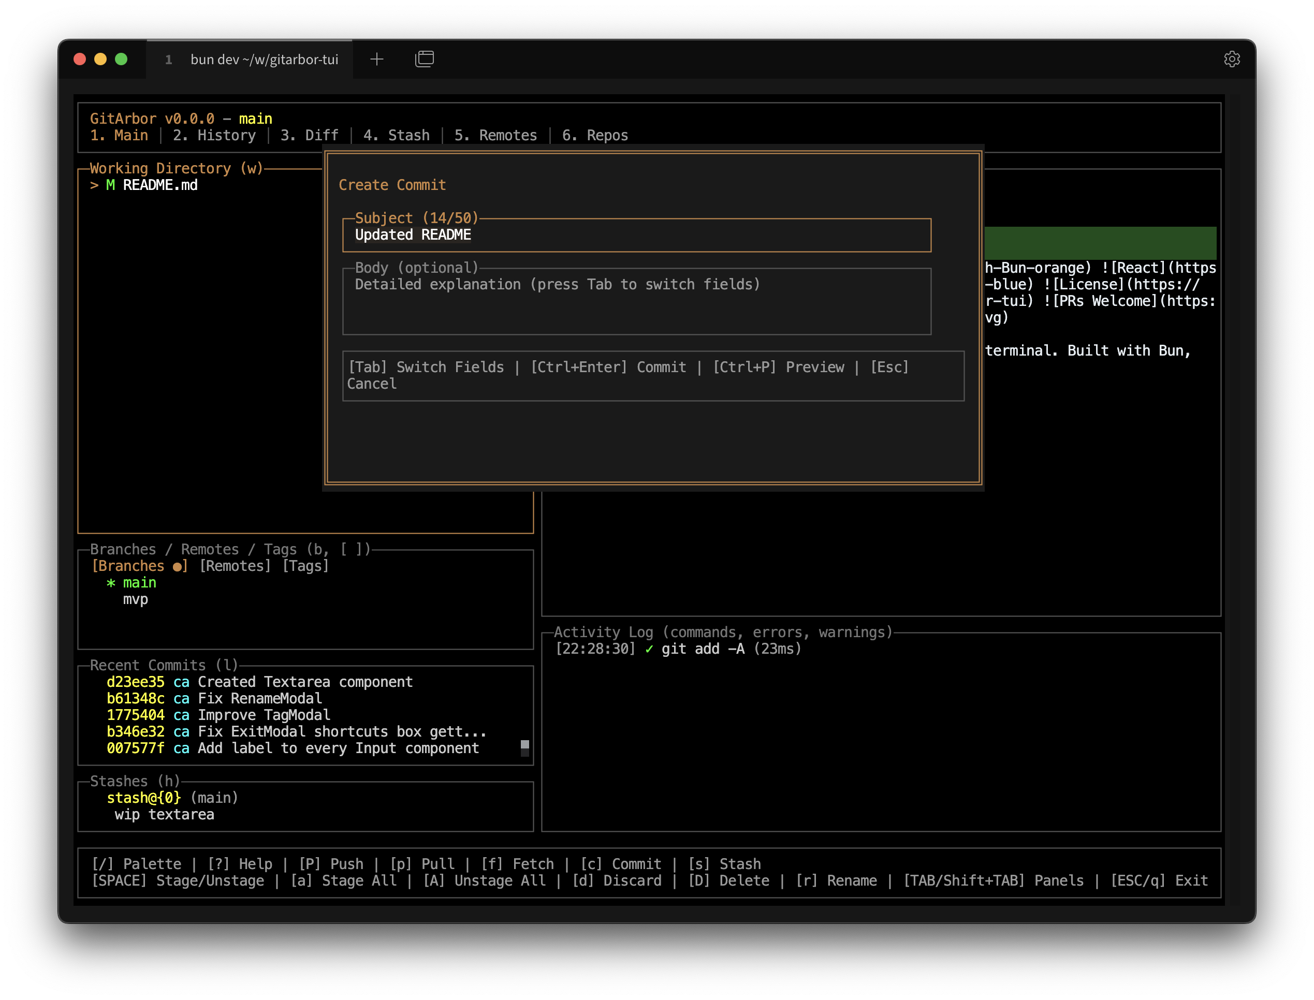Viewport: 1314px width, 1000px height.
Task: Click the new tab plus icon
Action: click(x=376, y=59)
